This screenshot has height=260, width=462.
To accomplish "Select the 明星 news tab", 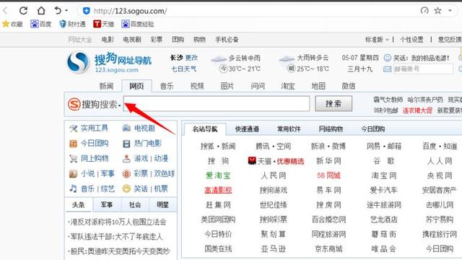I will coord(162,205).
